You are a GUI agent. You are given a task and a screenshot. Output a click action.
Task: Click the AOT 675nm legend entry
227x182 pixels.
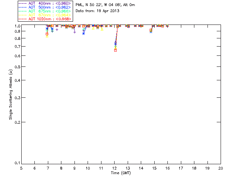45,11
